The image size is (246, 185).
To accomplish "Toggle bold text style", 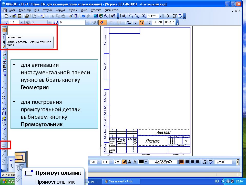I will [x=130, y=162].
